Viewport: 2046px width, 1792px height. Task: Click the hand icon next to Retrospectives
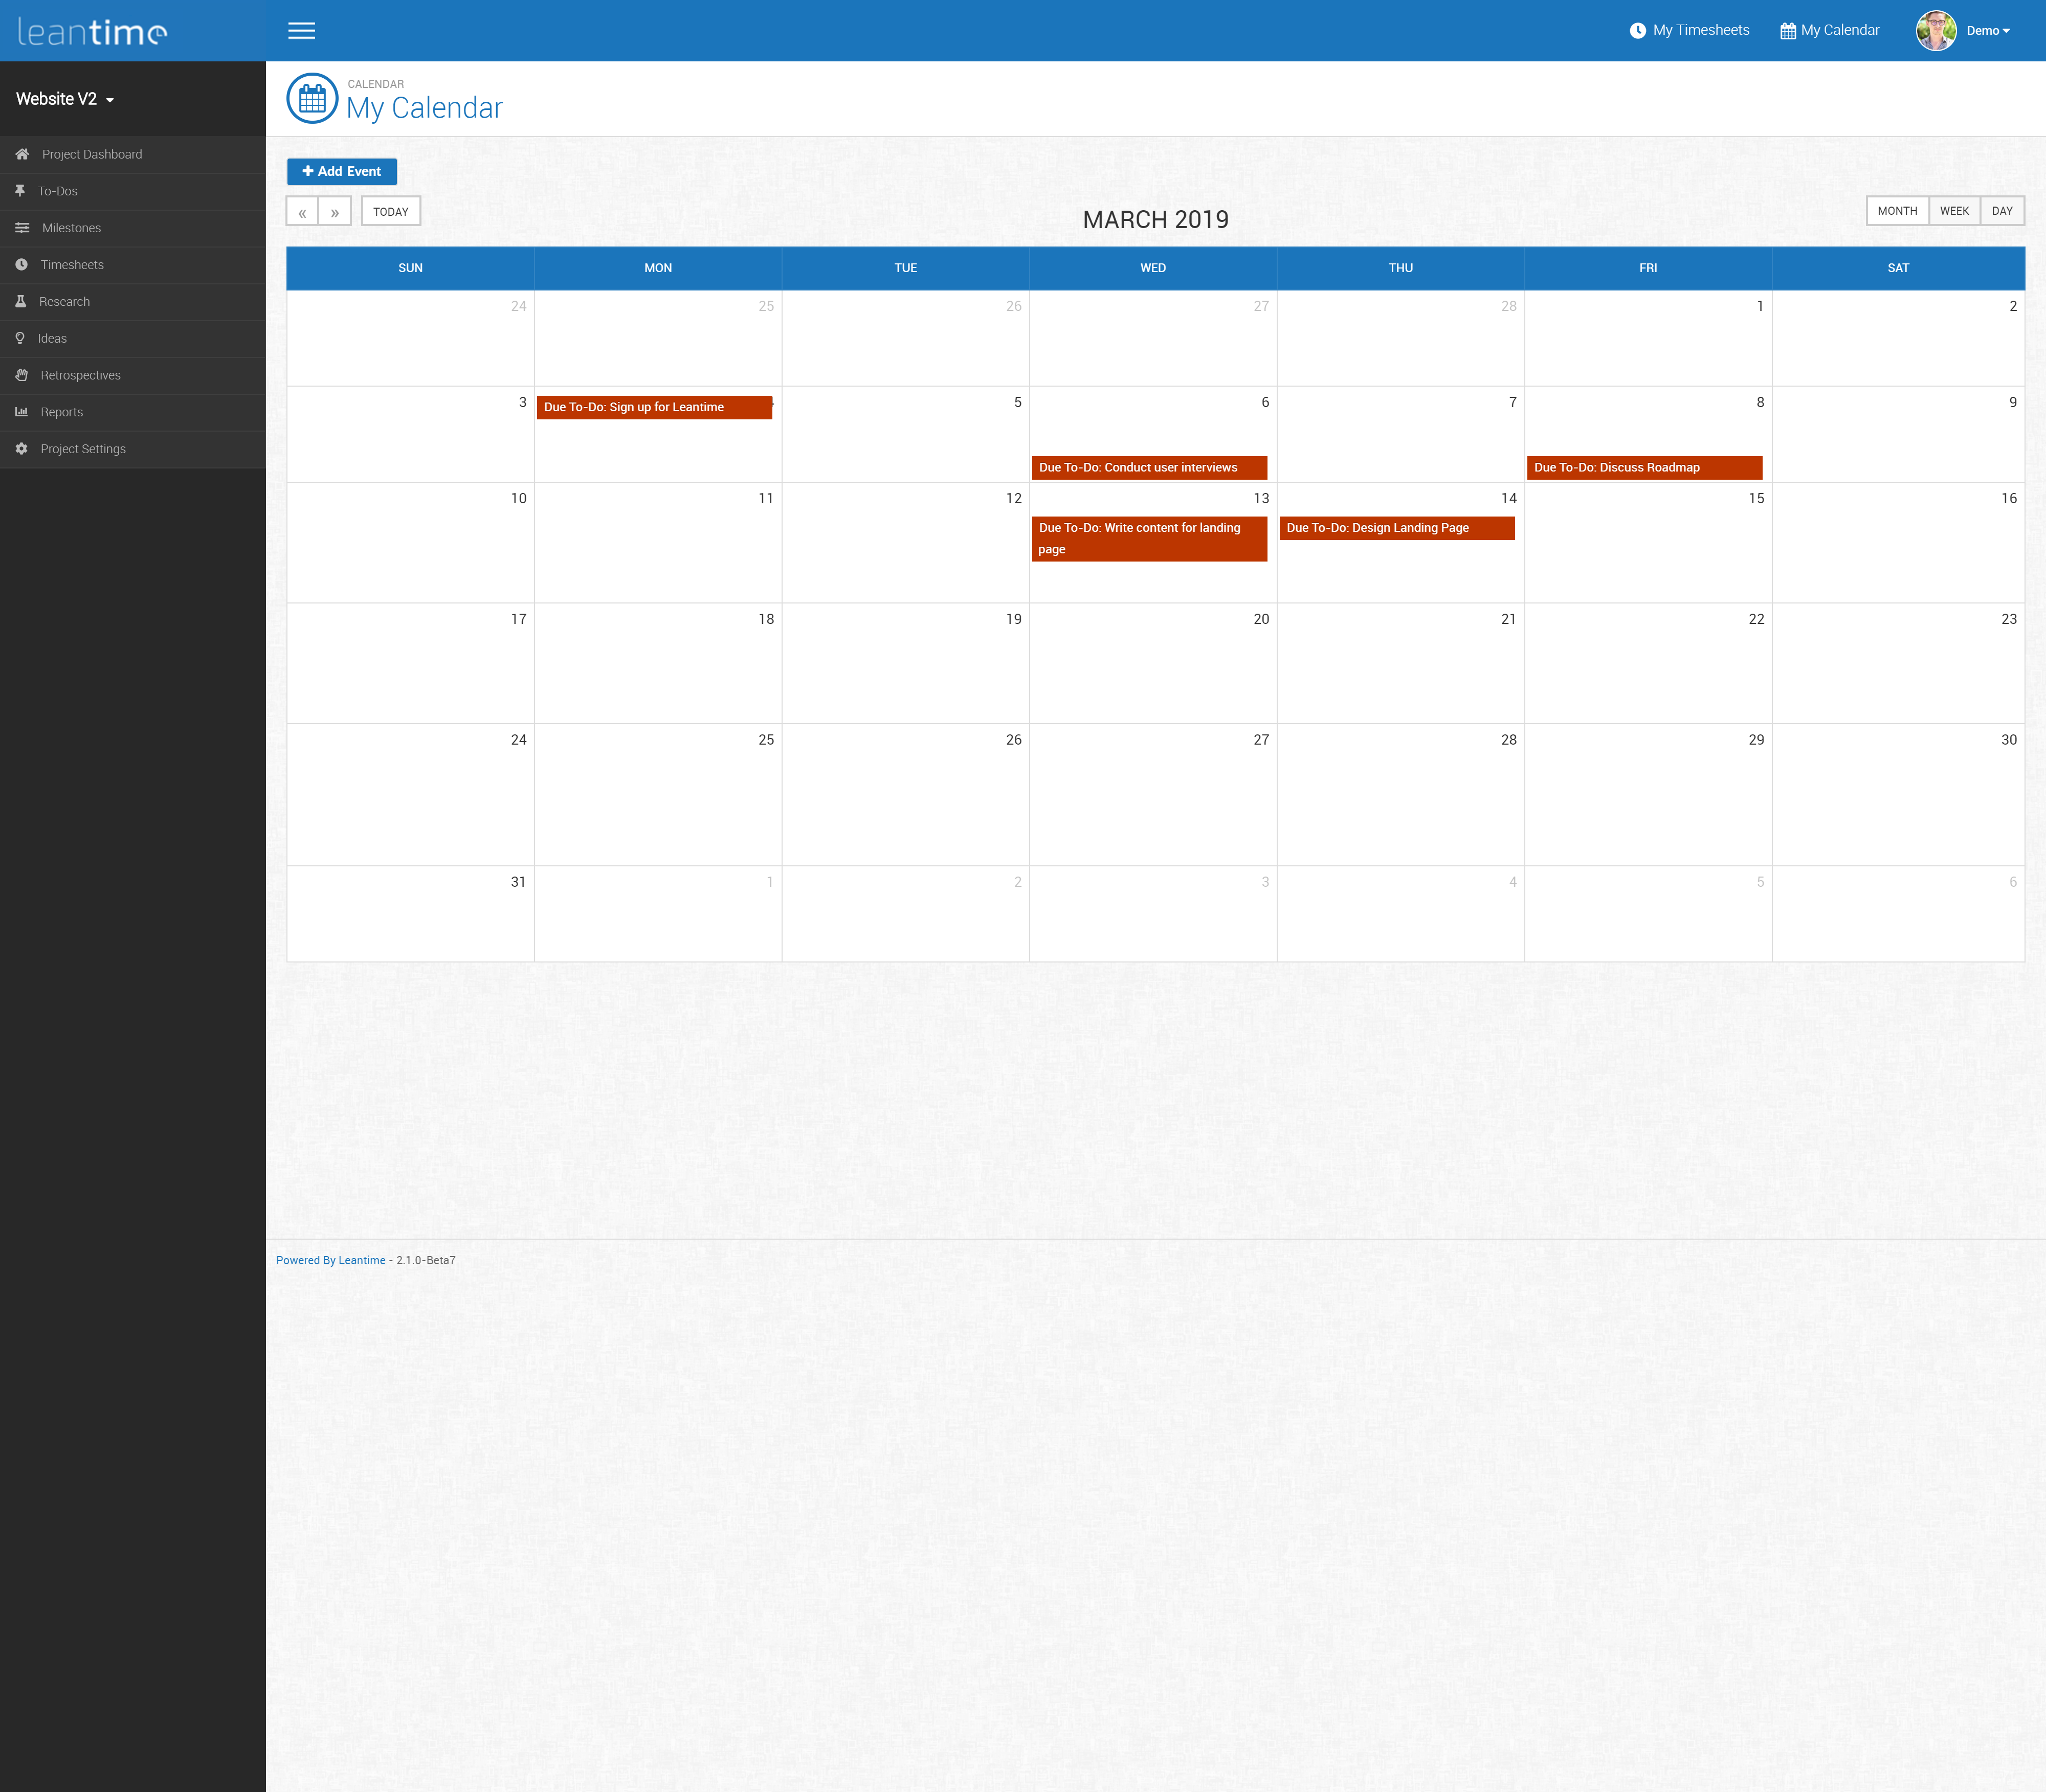pos(22,375)
